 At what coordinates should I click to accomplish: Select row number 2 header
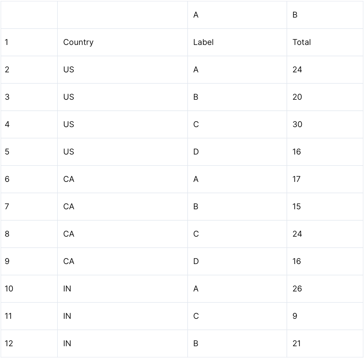(29, 70)
